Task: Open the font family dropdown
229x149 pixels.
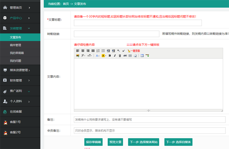Action: point(83,56)
